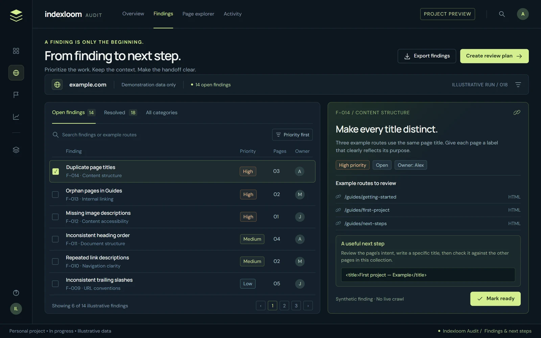Click owner avatar A on Duplicate page titles

coord(299,171)
